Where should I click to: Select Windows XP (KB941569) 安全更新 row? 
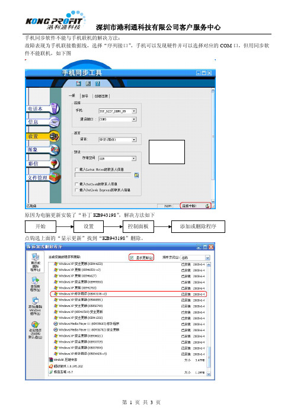pyautogui.click(x=129, y=312)
